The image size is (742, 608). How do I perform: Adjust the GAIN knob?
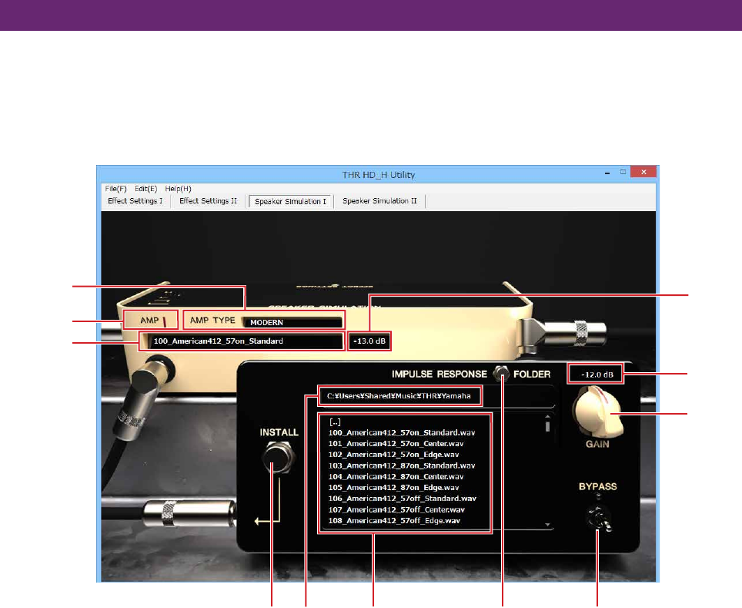point(597,412)
